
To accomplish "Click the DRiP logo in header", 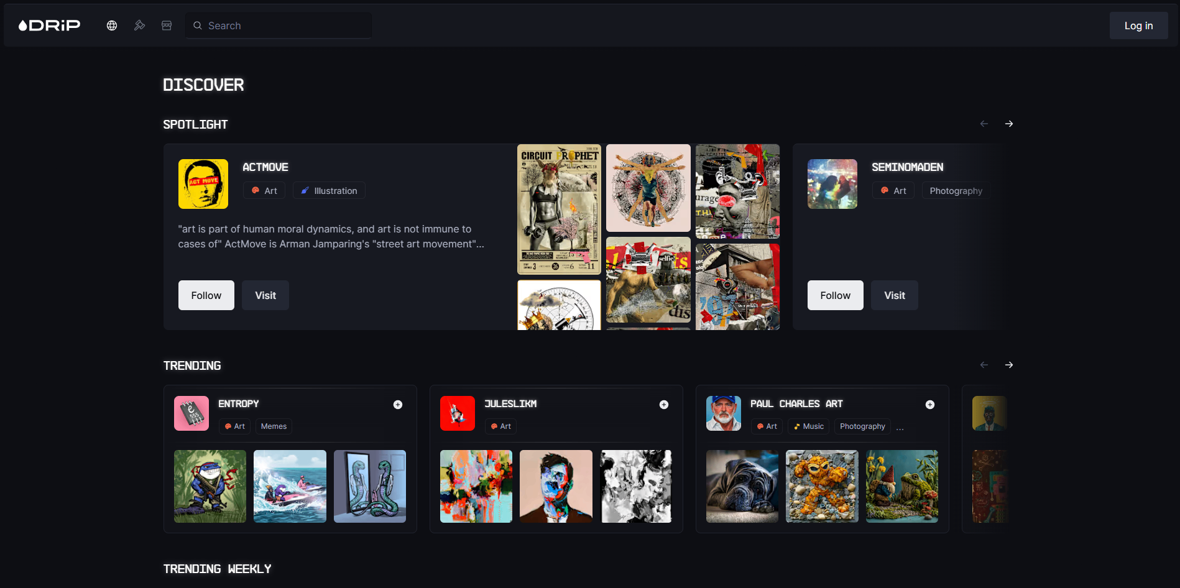I will coord(50,25).
